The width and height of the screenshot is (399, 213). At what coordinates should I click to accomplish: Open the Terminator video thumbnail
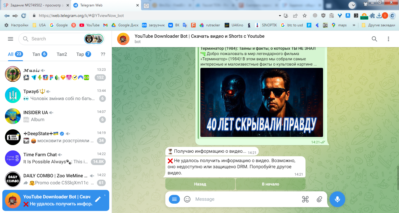(x=262, y=102)
